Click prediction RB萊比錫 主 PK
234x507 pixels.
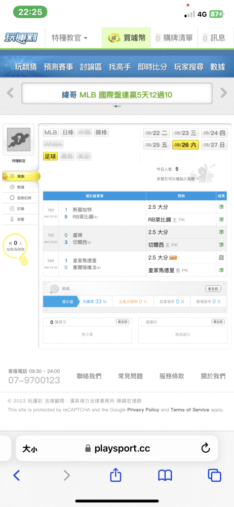pyautogui.click(x=167, y=220)
